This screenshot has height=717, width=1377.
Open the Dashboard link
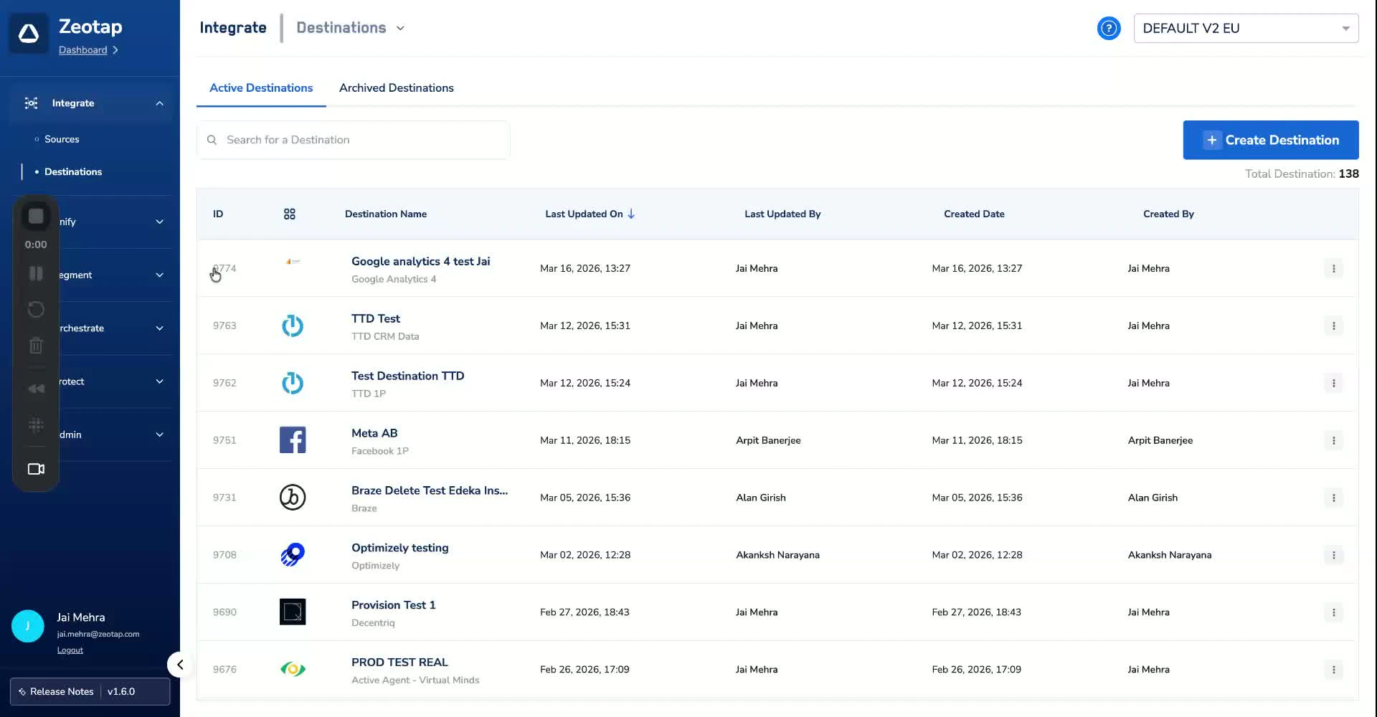pyautogui.click(x=82, y=49)
